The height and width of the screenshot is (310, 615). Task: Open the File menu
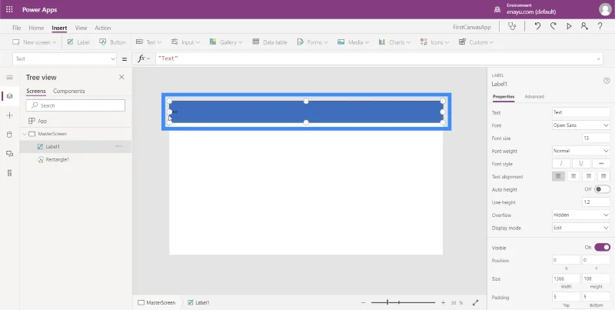16,28
